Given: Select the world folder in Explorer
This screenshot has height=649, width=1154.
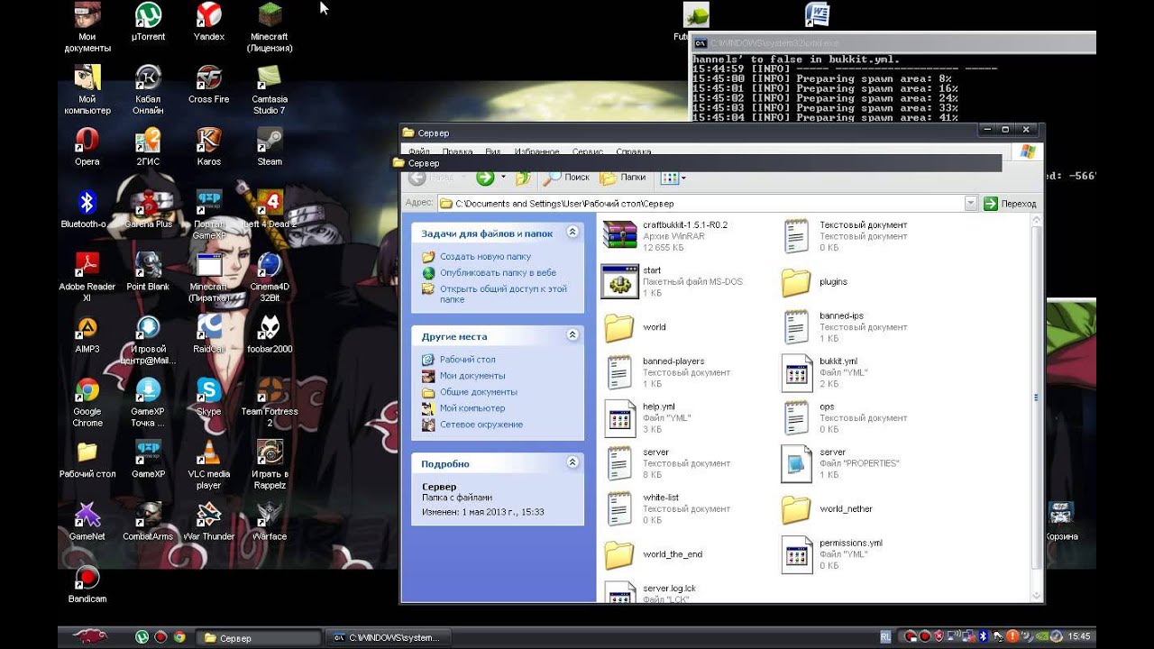Looking at the screenshot, I should coord(635,327).
